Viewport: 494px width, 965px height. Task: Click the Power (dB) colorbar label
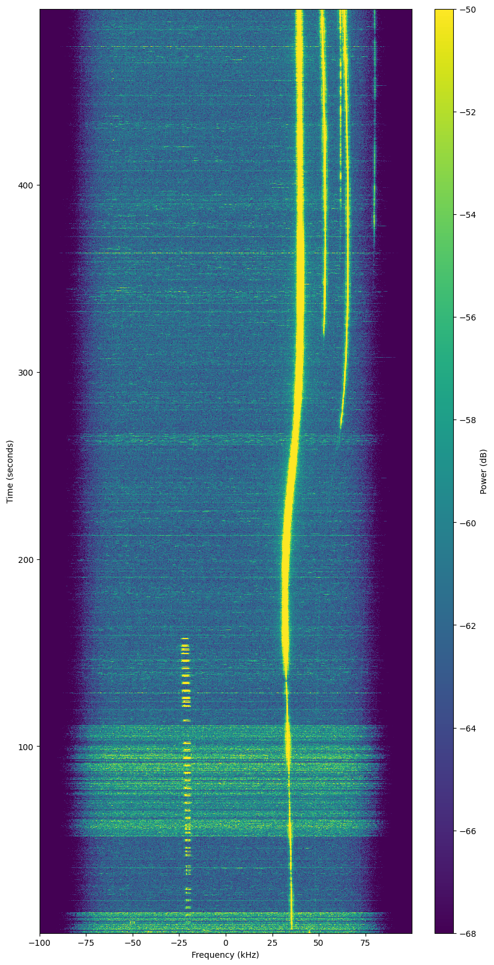pos(484,471)
